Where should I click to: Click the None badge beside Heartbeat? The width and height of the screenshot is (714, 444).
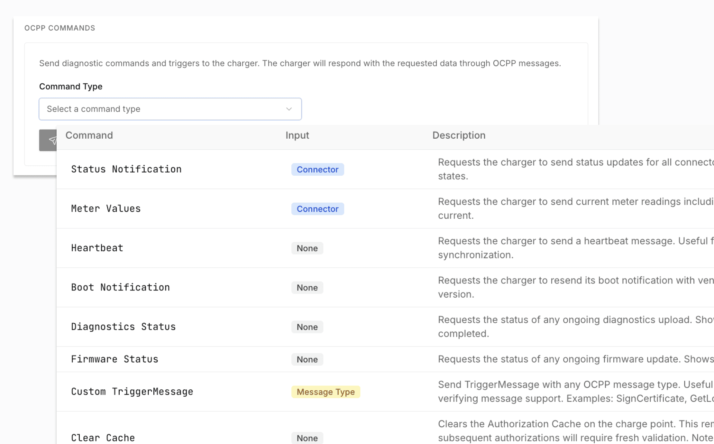(307, 248)
